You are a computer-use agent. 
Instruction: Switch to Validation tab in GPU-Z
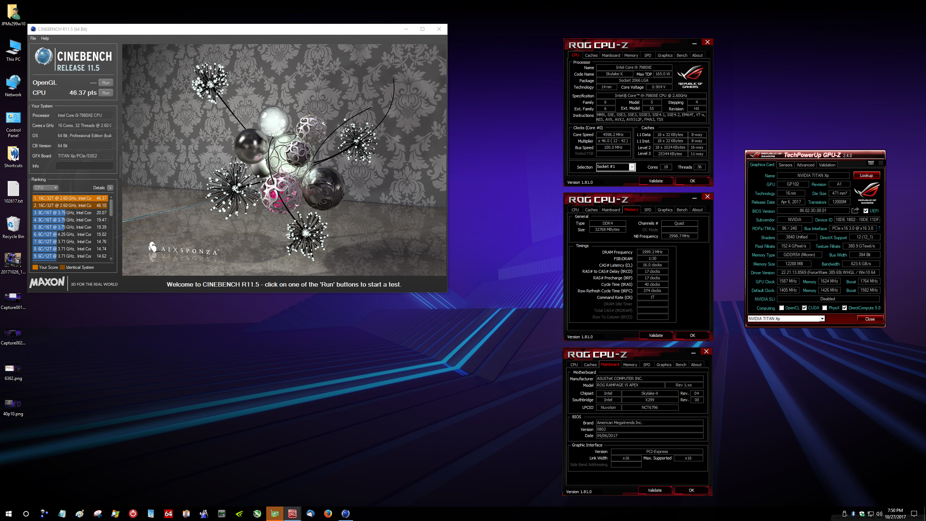tap(827, 165)
